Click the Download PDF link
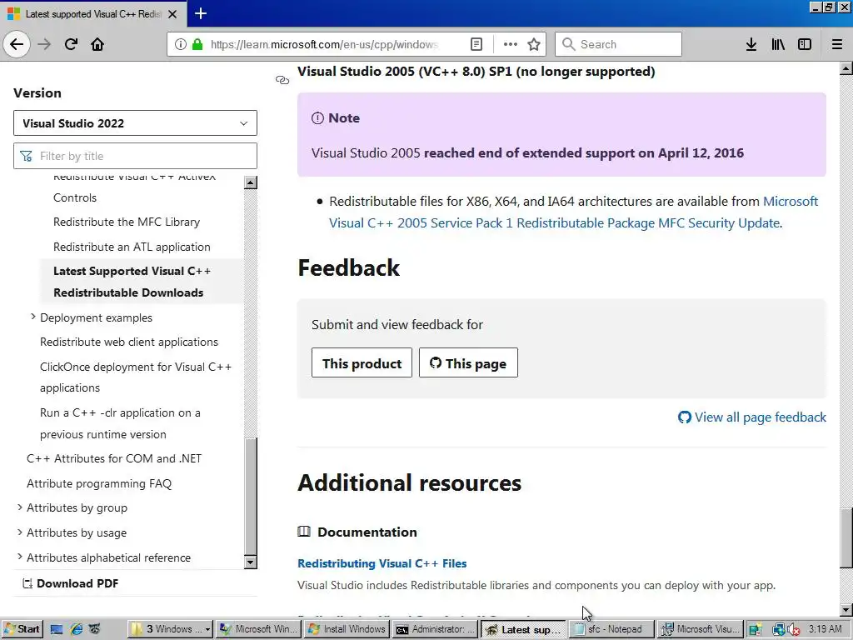 point(77,583)
